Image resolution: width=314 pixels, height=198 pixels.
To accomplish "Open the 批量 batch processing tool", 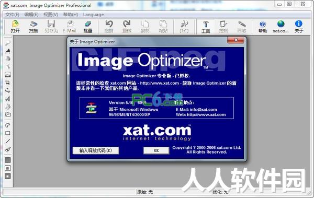I will tap(88, 27).
